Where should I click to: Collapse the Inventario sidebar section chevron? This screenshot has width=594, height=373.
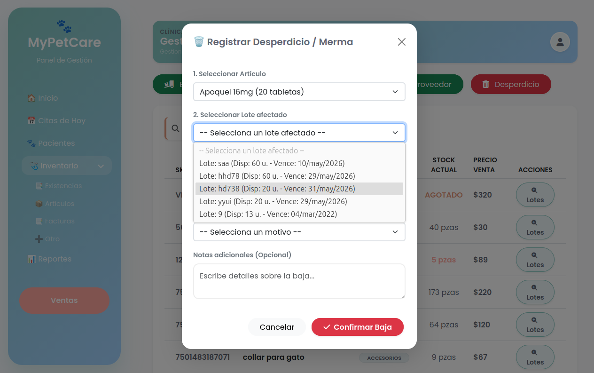click(x=101, y=166)
